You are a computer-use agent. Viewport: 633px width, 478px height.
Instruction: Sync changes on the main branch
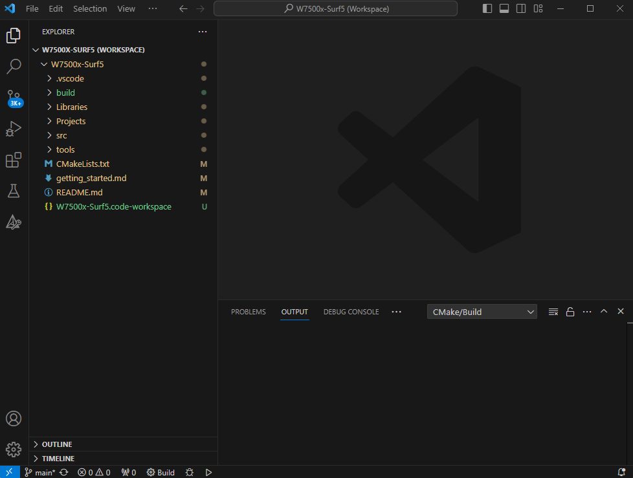(x=63, y=472)
